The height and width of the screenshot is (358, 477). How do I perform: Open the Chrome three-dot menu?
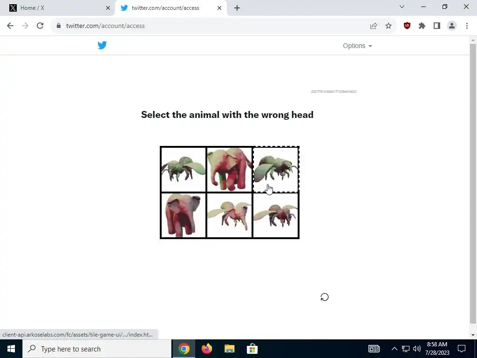point(467,26)
